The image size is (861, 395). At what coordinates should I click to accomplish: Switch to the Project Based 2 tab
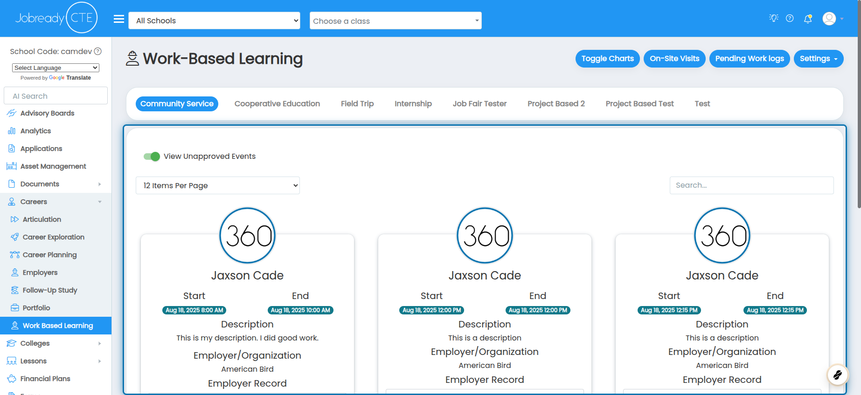[556, 104]
